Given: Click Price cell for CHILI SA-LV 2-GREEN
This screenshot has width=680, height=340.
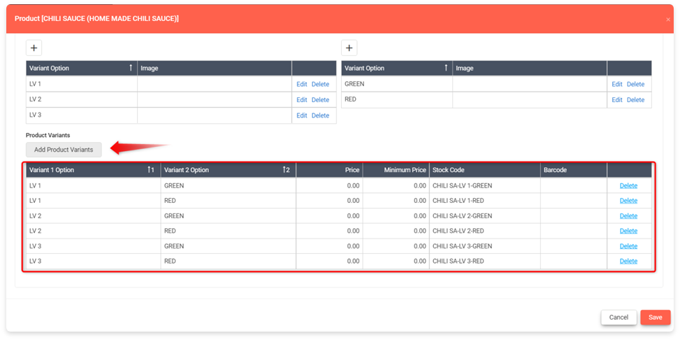Looking at the screenshot, I should click(x=329, y=216).
